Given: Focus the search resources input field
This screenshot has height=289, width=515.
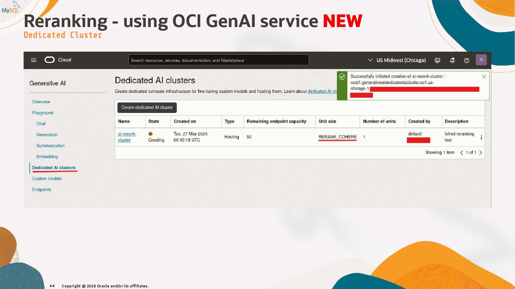Looking at the screenshot, I should pyautogui.click(x=218, y=60).
